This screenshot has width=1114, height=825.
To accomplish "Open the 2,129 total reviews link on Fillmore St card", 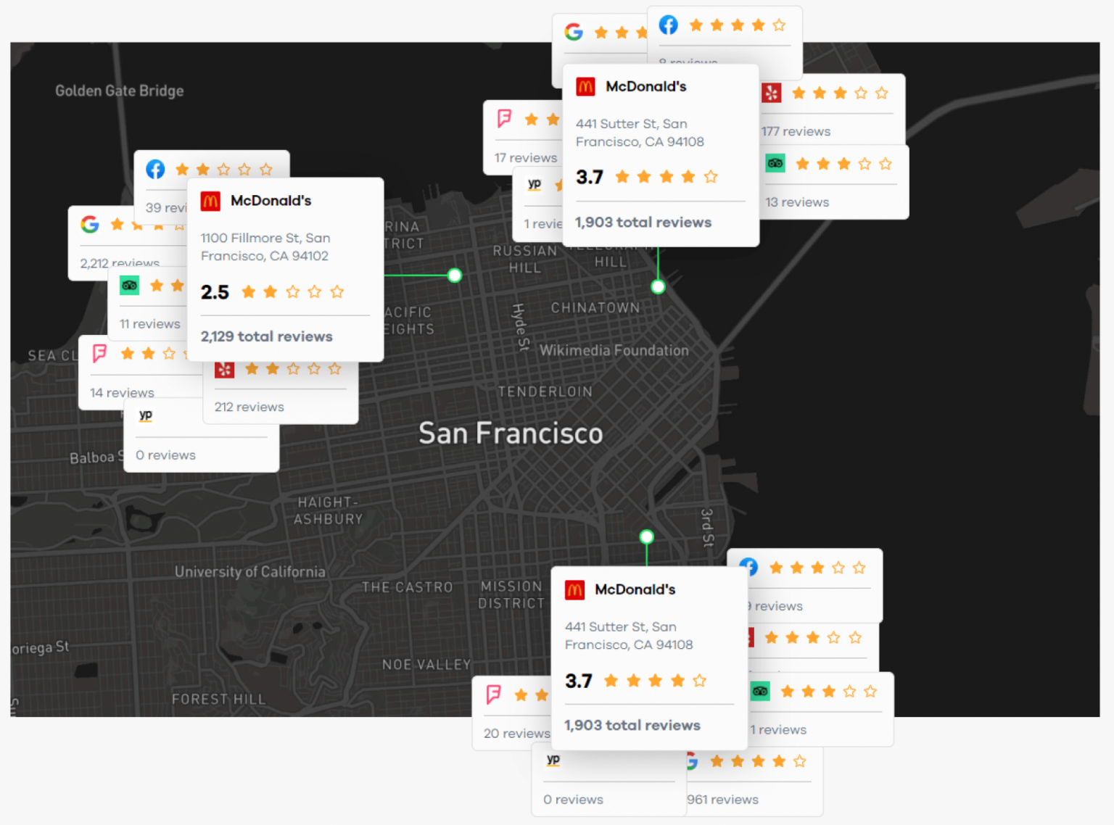I will coord(266,336).
